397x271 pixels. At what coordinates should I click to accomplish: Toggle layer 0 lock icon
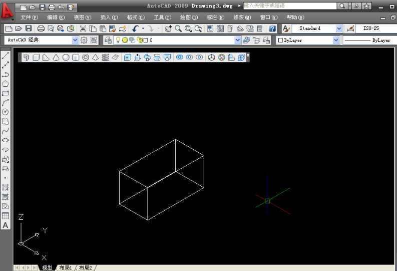(x=140, y=40)
